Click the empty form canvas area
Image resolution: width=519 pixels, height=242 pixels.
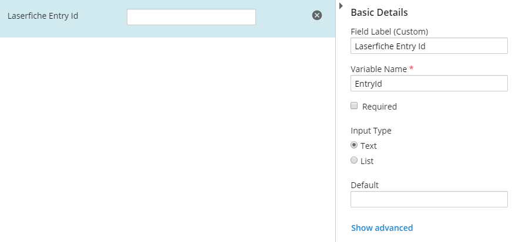167,139
